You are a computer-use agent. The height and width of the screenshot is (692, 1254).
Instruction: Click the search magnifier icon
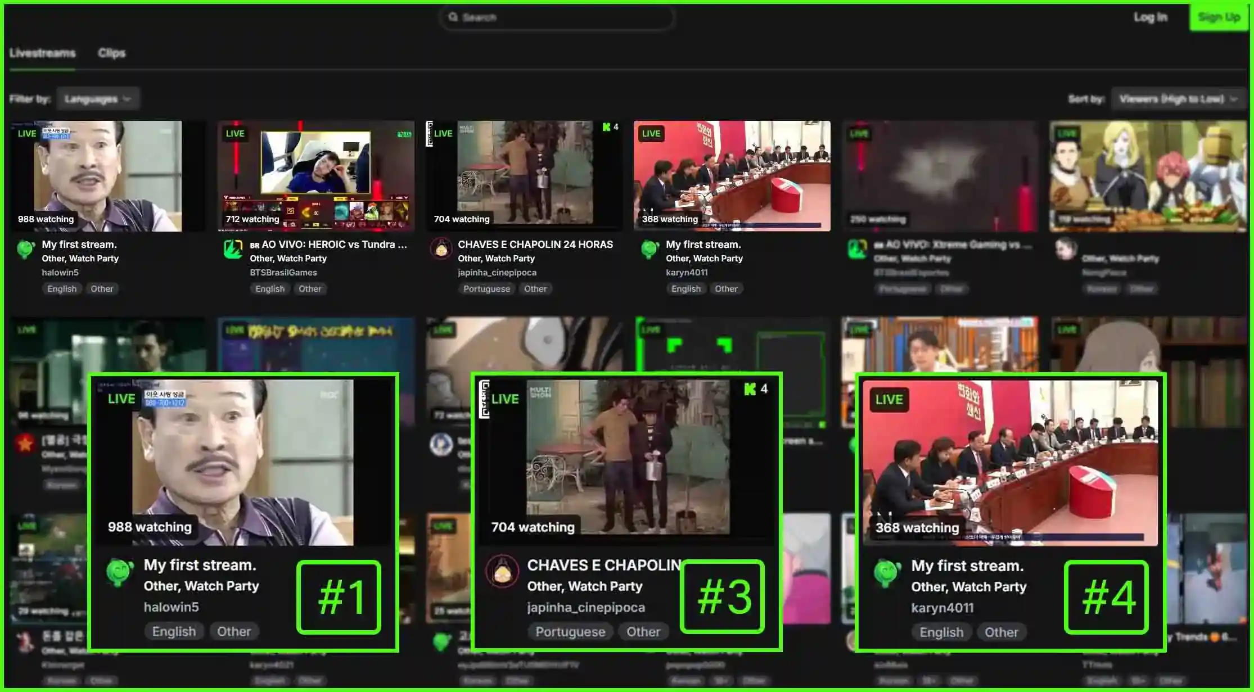pos(453,17)
